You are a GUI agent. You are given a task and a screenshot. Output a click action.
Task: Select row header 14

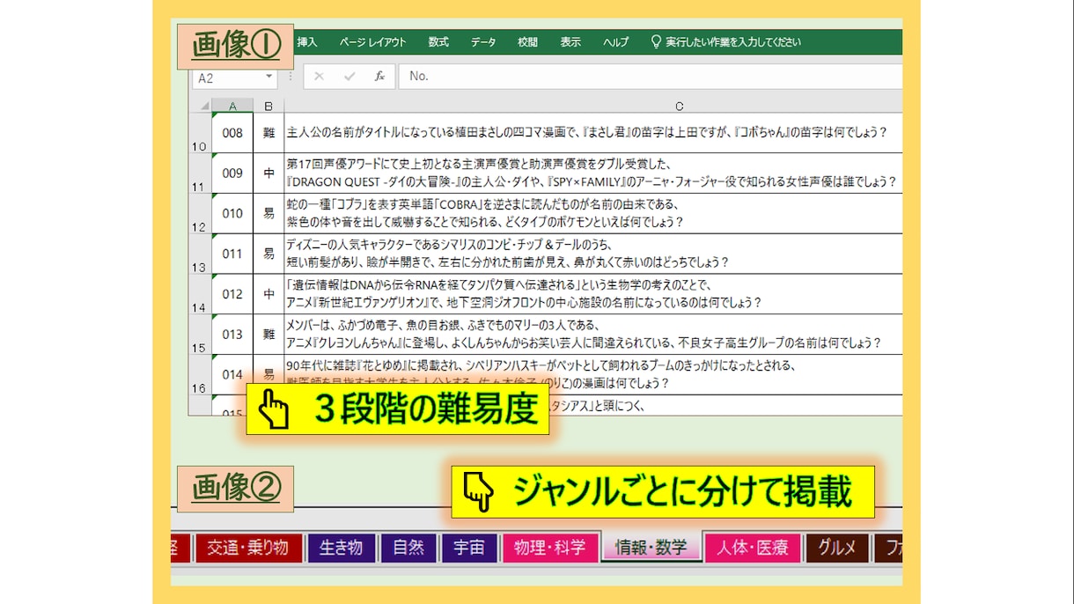coord(201,294)
